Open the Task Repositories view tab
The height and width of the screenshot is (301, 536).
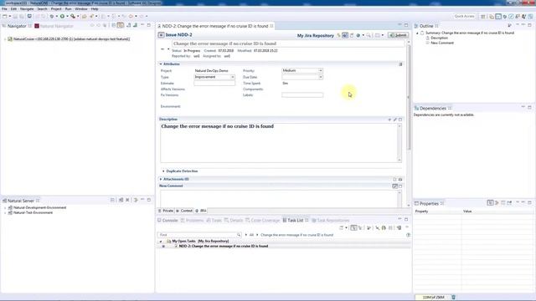tap(331, 221)
